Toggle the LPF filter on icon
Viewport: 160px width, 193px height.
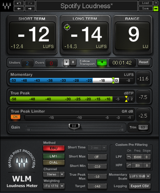129,157
